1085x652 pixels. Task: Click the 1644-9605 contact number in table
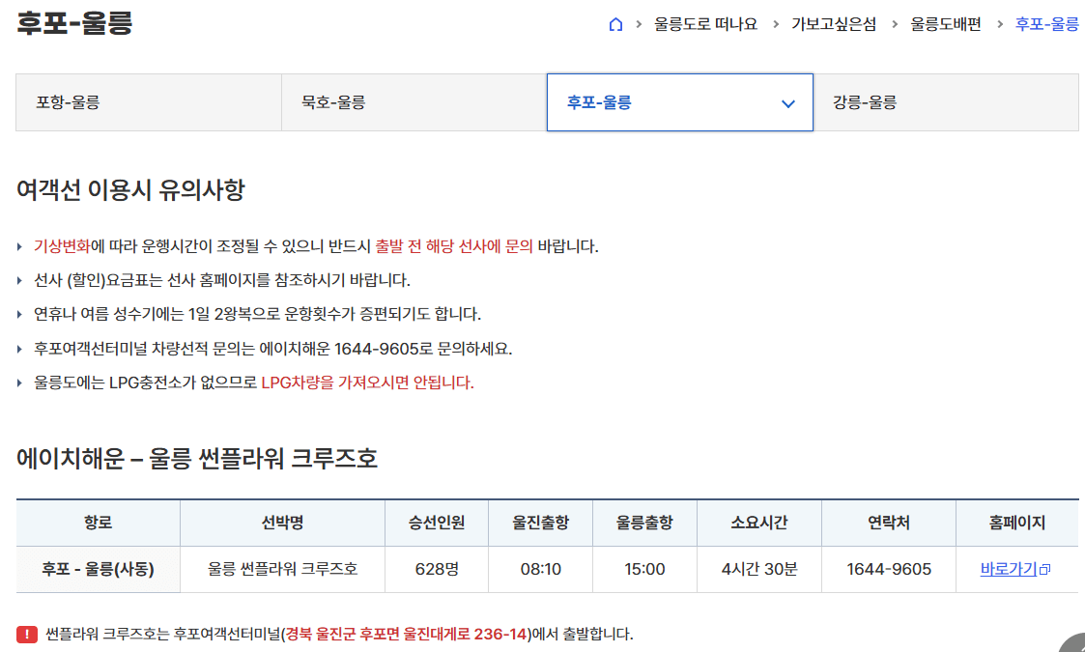[889, 570]
